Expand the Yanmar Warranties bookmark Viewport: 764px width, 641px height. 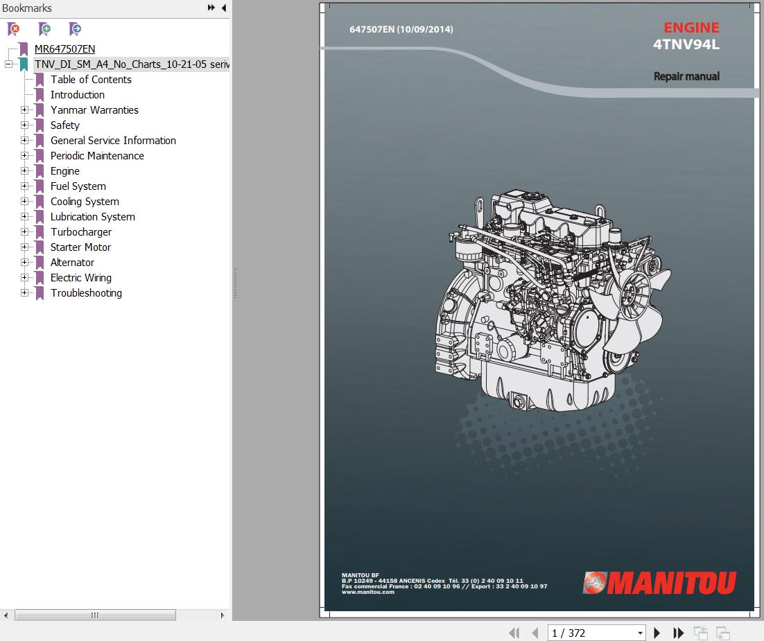[24, 110]
